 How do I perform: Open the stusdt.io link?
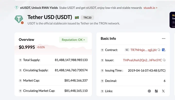[150, 8]
